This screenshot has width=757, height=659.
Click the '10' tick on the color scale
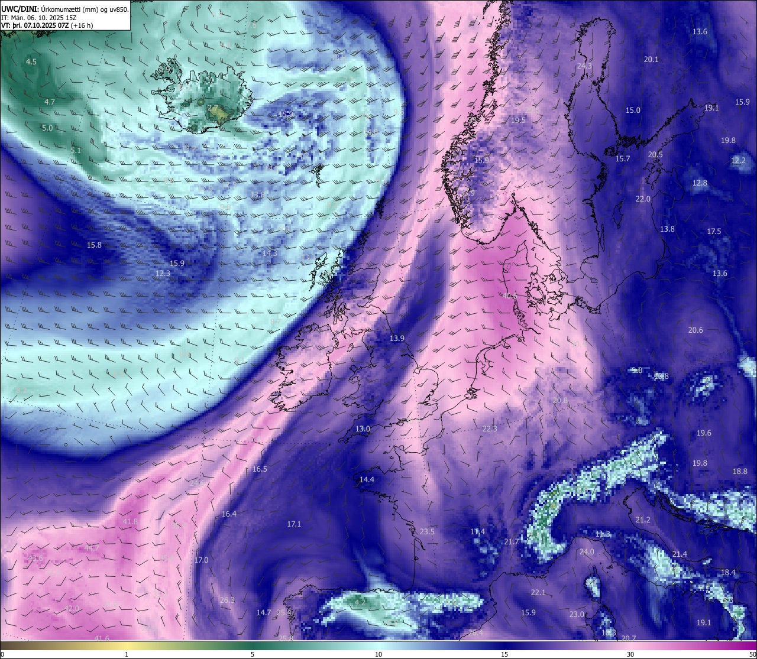pos(378,655)
